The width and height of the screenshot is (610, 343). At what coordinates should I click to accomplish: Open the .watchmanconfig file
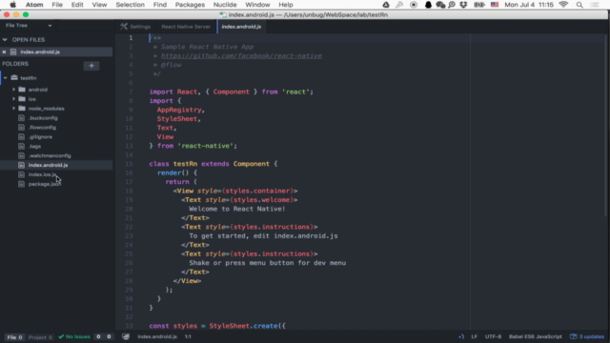pyautogui.click(x=50, y=155)
